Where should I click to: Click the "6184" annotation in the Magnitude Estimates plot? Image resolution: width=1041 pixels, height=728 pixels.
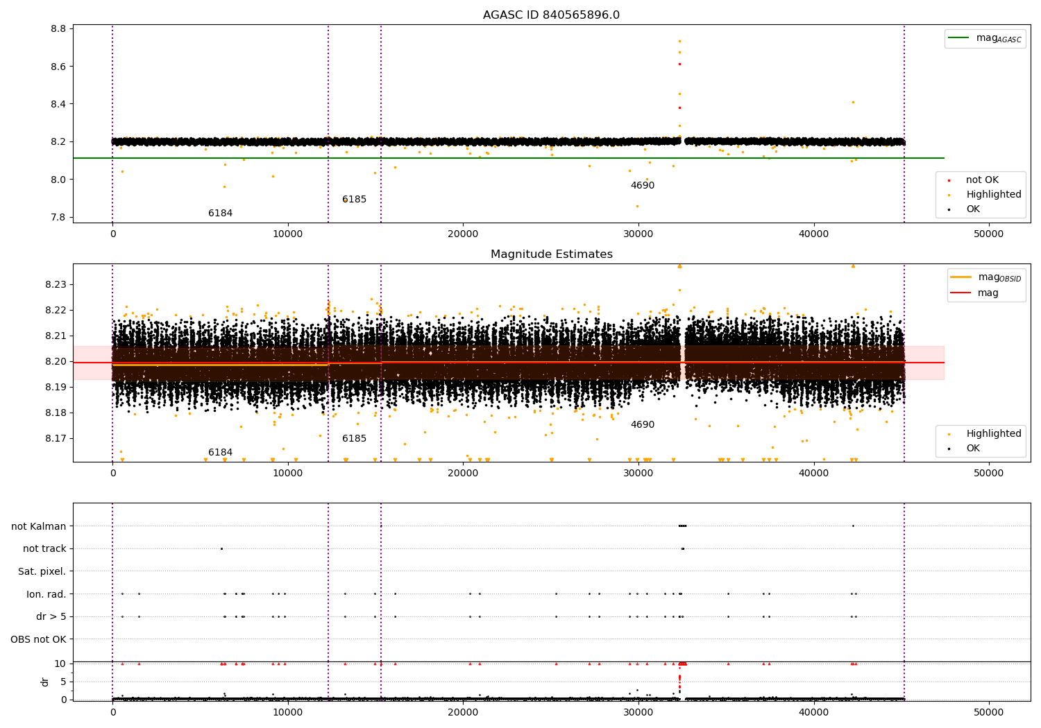click(220, 453)
